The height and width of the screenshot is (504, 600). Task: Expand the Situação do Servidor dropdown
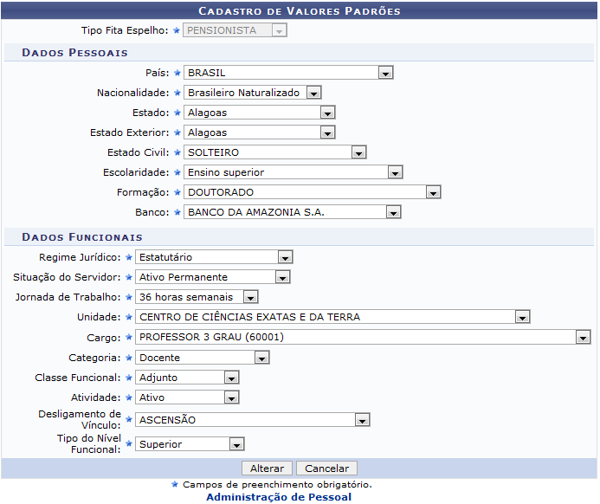coord(213,277)
